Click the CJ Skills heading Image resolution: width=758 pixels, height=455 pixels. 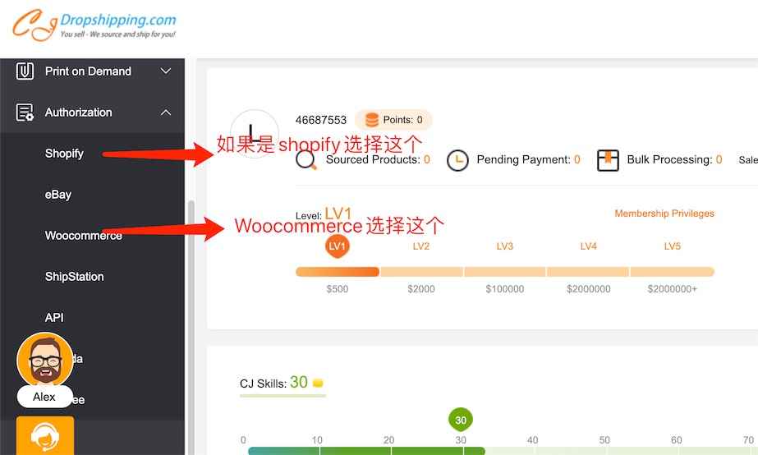263,384
